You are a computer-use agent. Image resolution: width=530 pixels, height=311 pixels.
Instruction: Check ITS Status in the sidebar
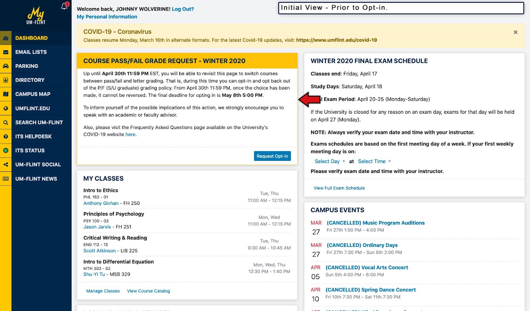tap(30, 151)
